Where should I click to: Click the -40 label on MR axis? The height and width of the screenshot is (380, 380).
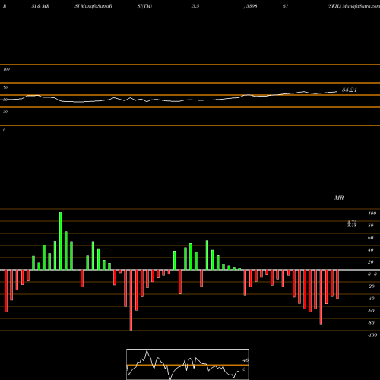(371, 299)
